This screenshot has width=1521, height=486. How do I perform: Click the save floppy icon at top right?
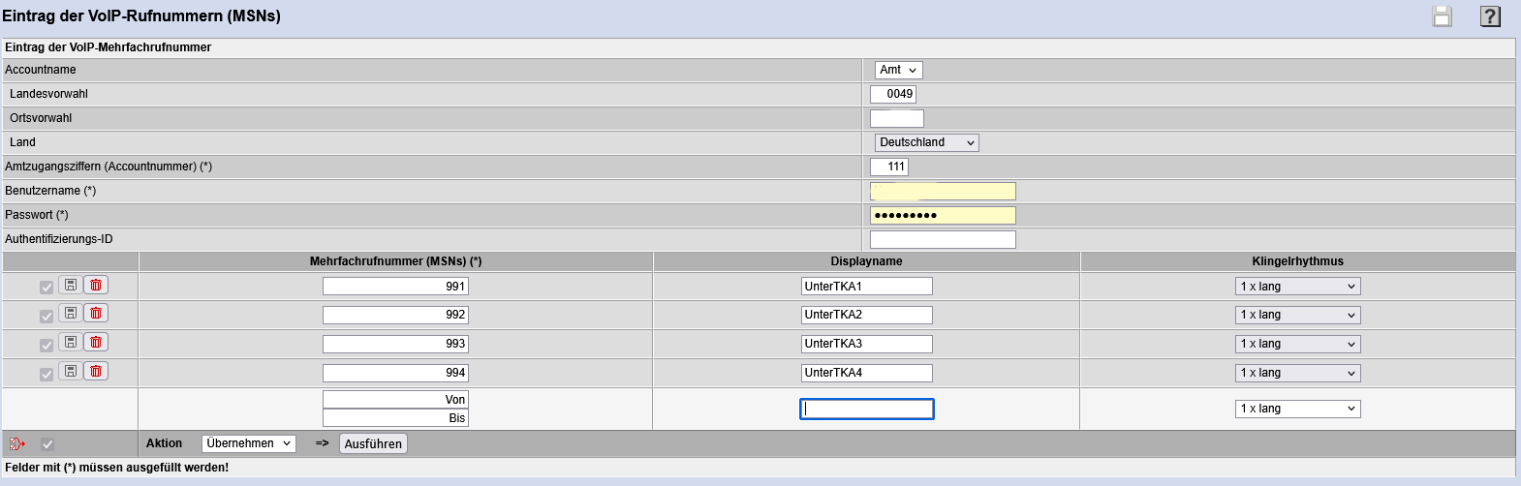[x=1443, y=16]
